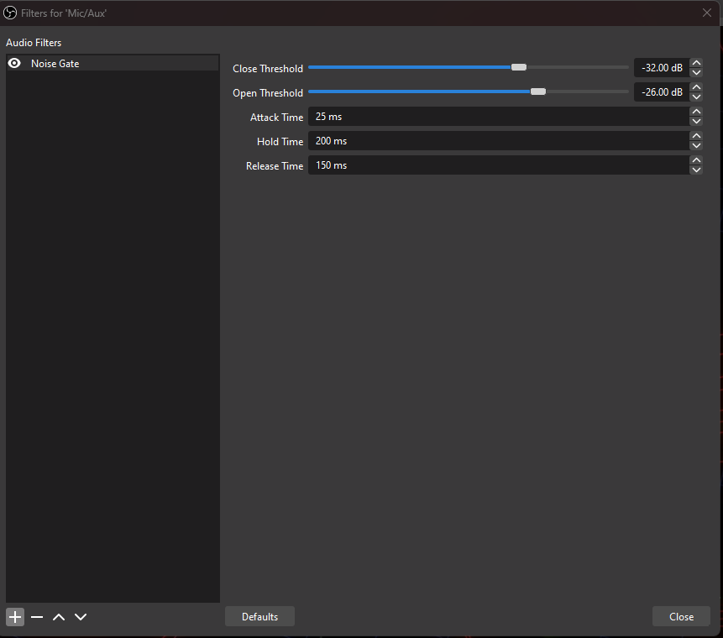
Task: Increase Open Threshold with up stepper arrow
Action: 696,87
